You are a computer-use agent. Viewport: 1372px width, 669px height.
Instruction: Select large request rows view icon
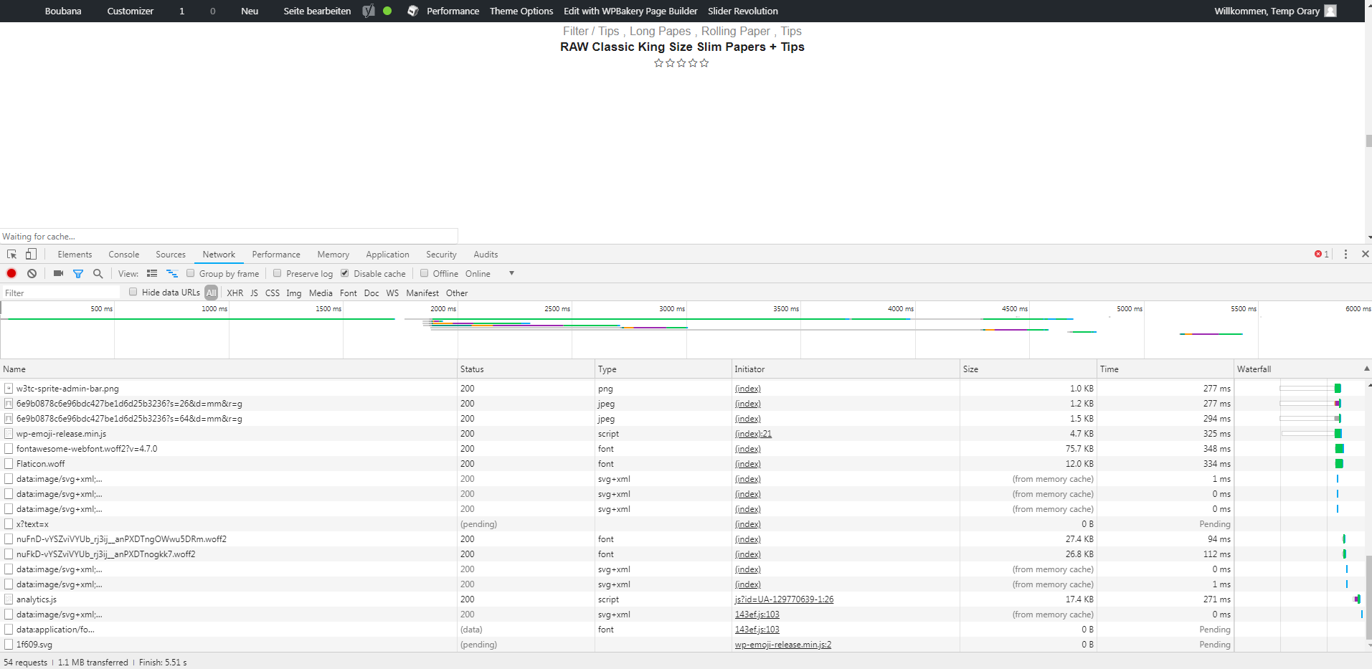click(x=152, y=273)
